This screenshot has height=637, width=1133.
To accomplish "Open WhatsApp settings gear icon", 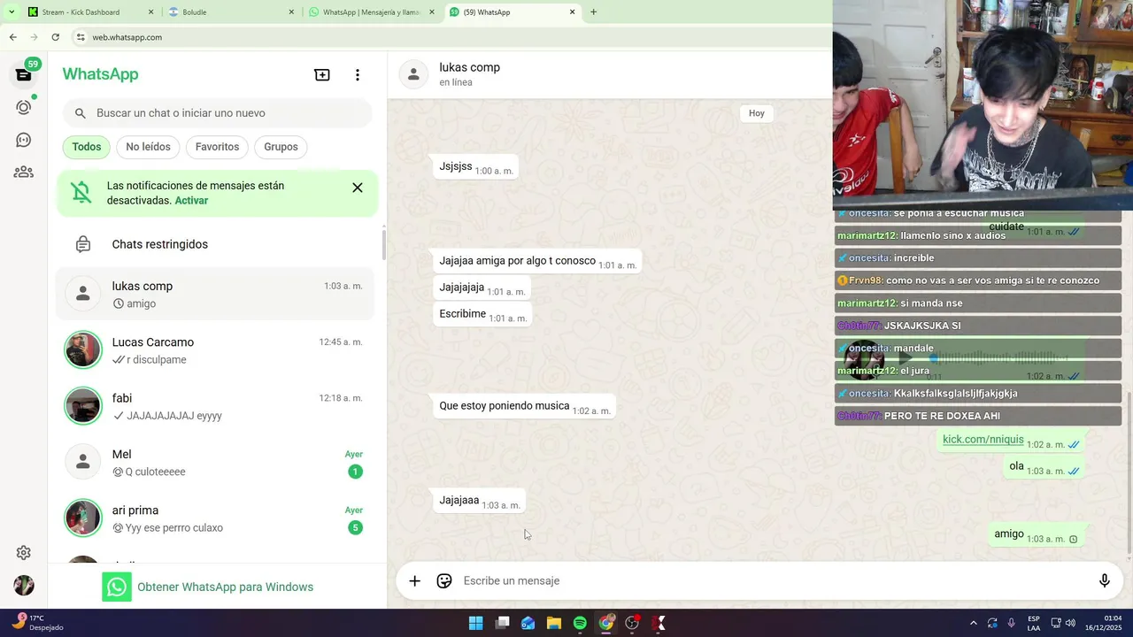I will (x=24, y=553).
